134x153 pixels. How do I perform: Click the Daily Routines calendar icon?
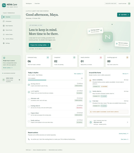coord(4,26)
